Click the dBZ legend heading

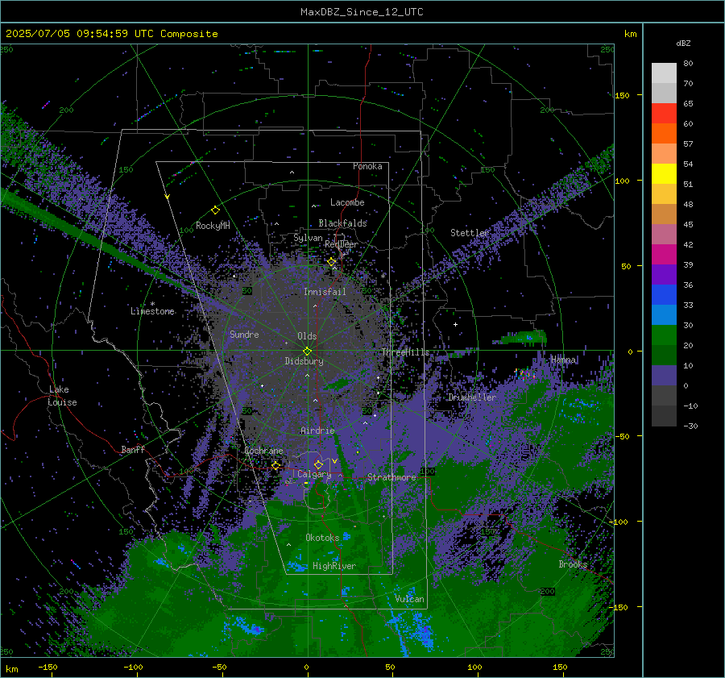click(x=683, y=43)
